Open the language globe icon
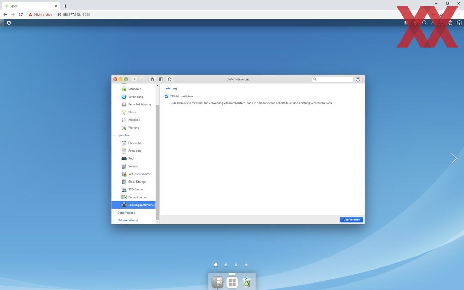464x290 pixels. pyautogui.click(x=450, y=23)
